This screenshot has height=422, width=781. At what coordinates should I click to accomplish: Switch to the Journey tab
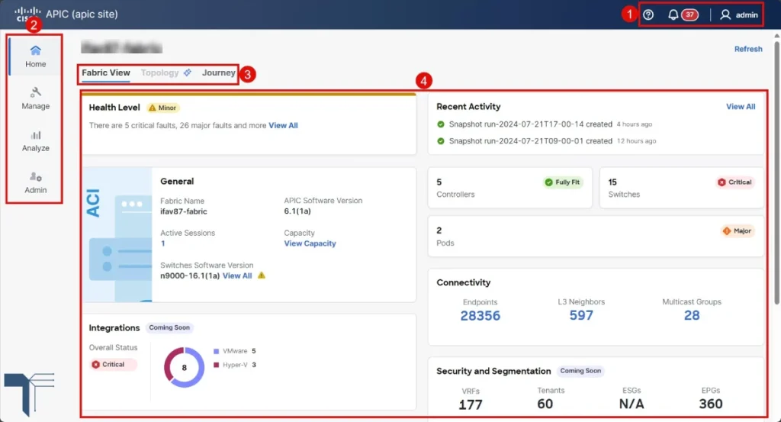tap(219, 72)
